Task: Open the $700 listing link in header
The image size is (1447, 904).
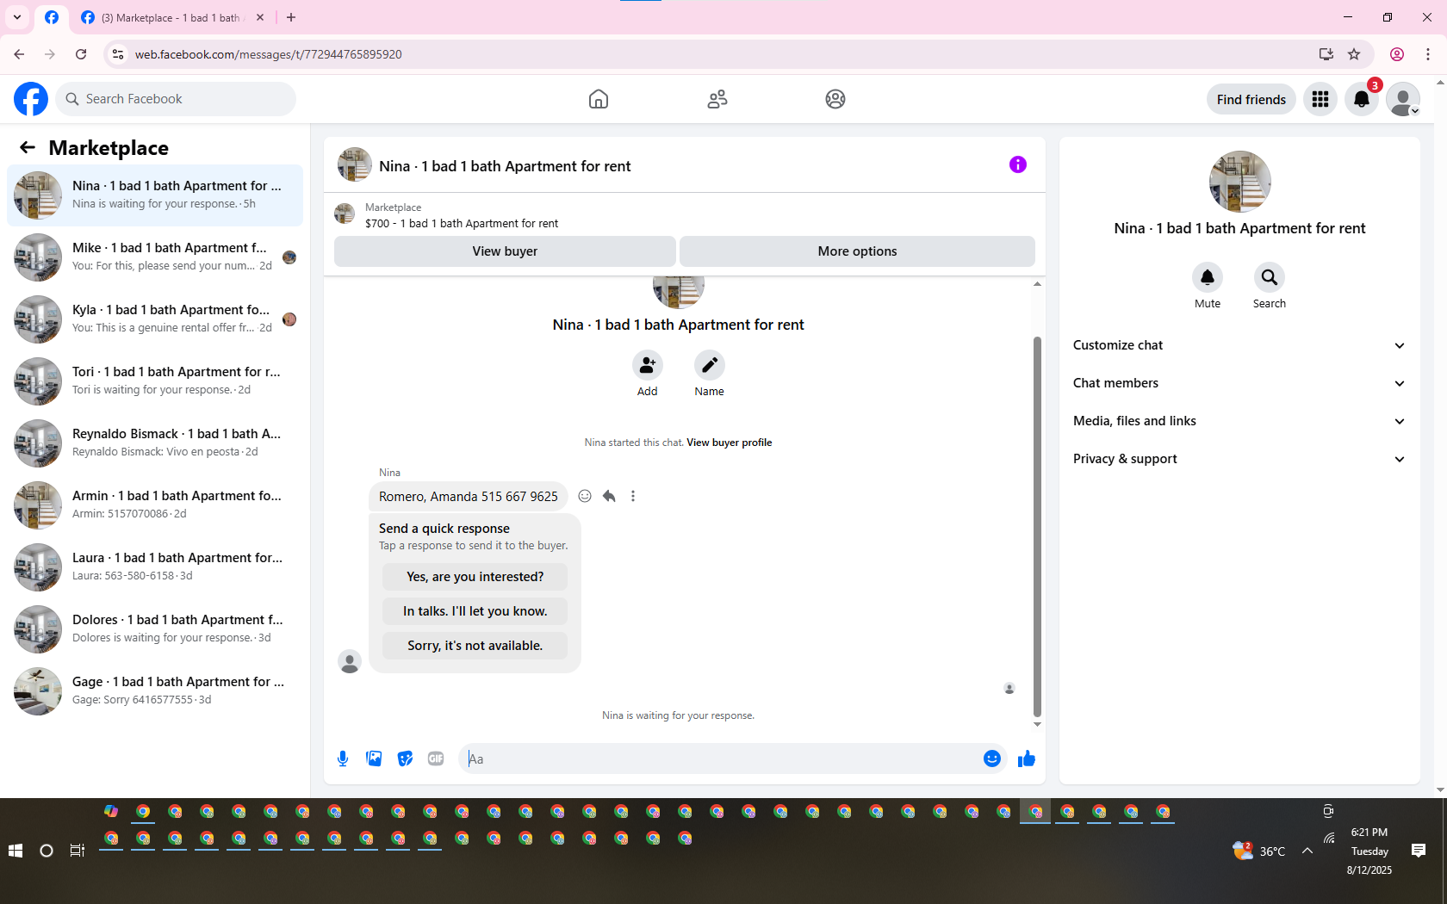Action: tap(462, 223)
